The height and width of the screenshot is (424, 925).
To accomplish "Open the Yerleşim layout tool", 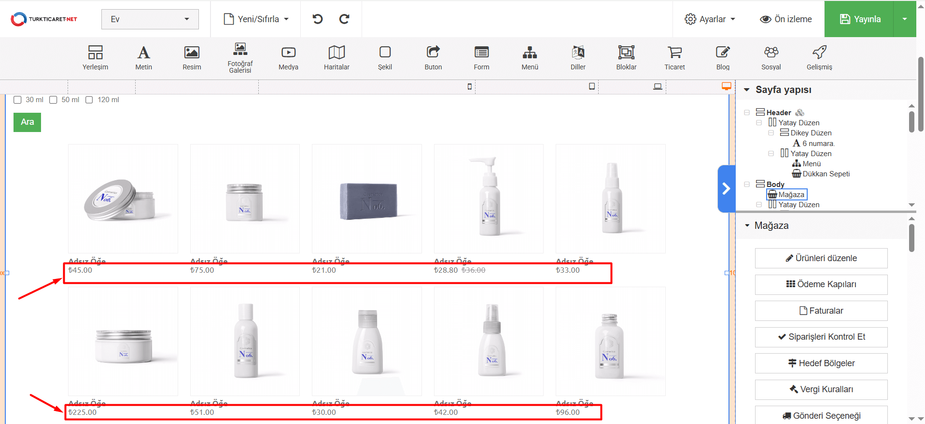I will 95,57.
